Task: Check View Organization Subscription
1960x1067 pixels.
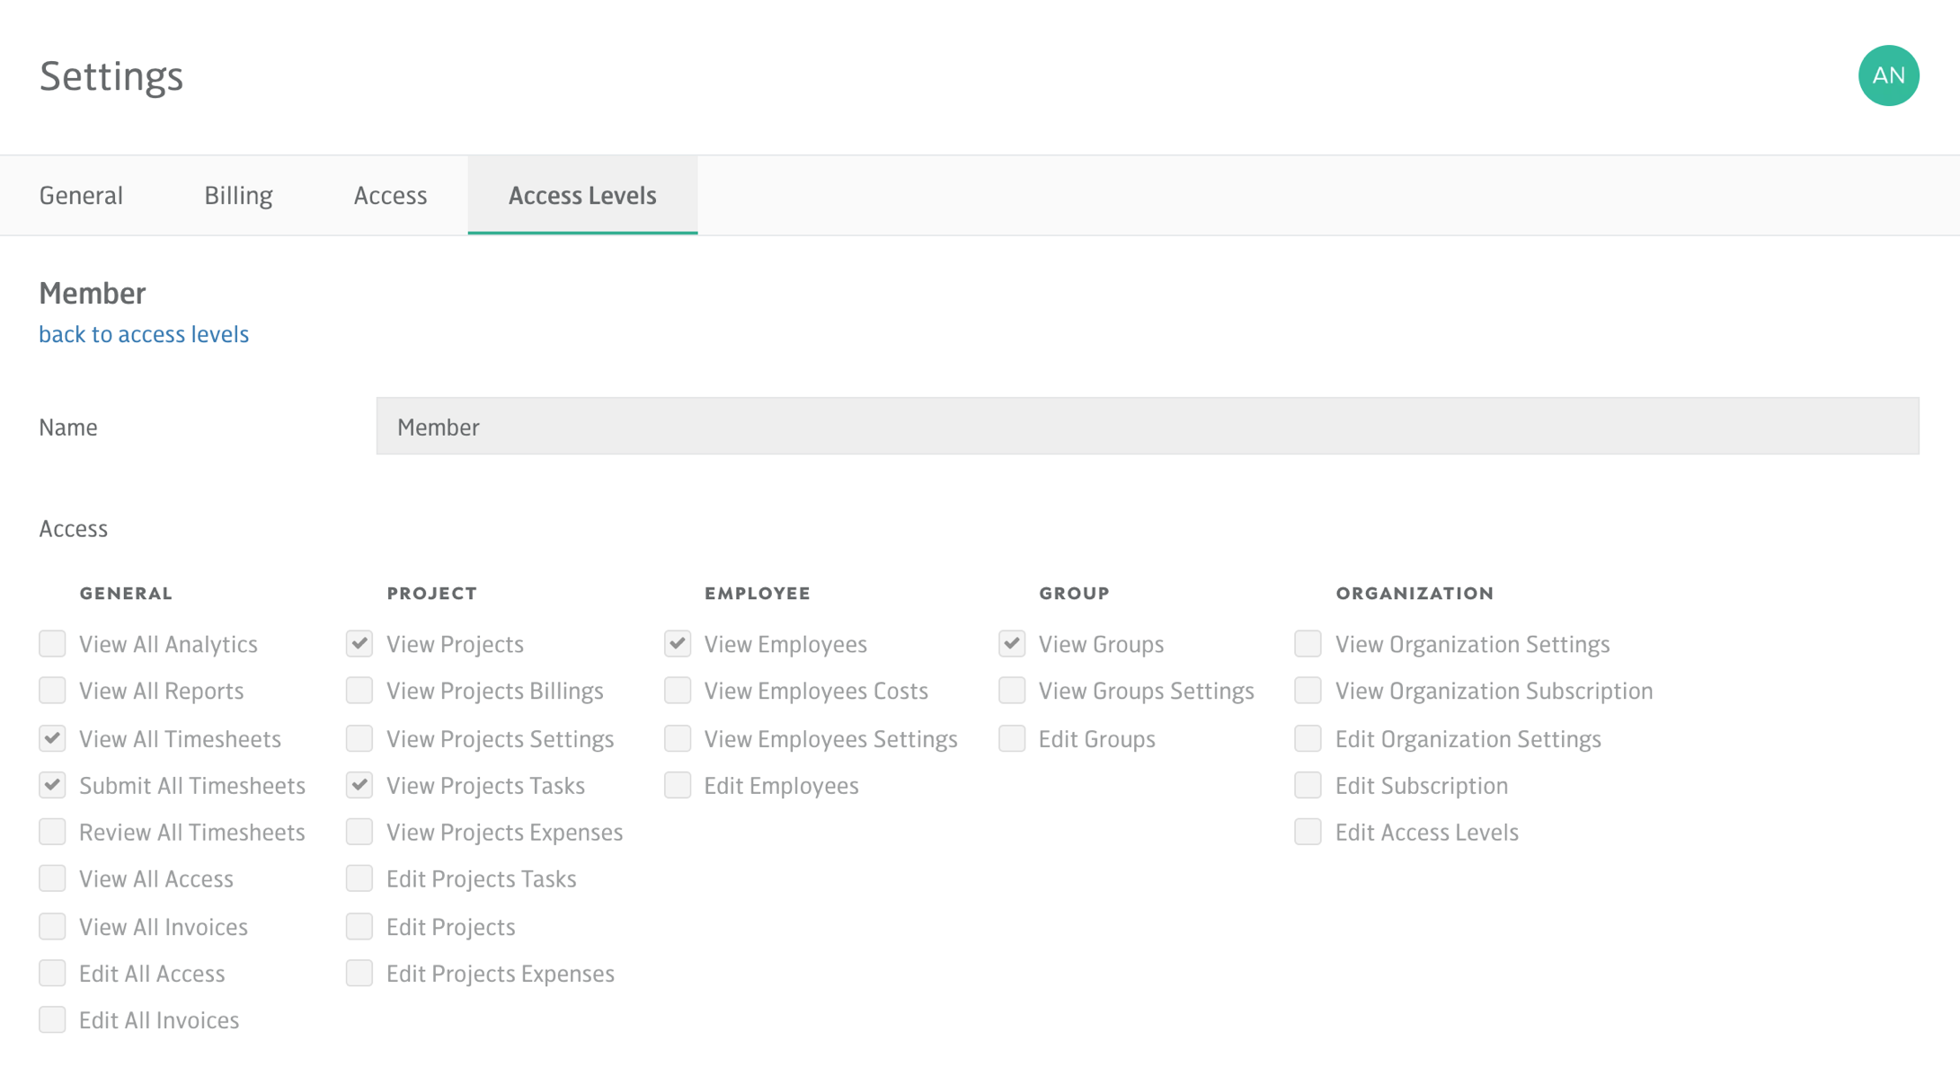Action: (1308, 690)
